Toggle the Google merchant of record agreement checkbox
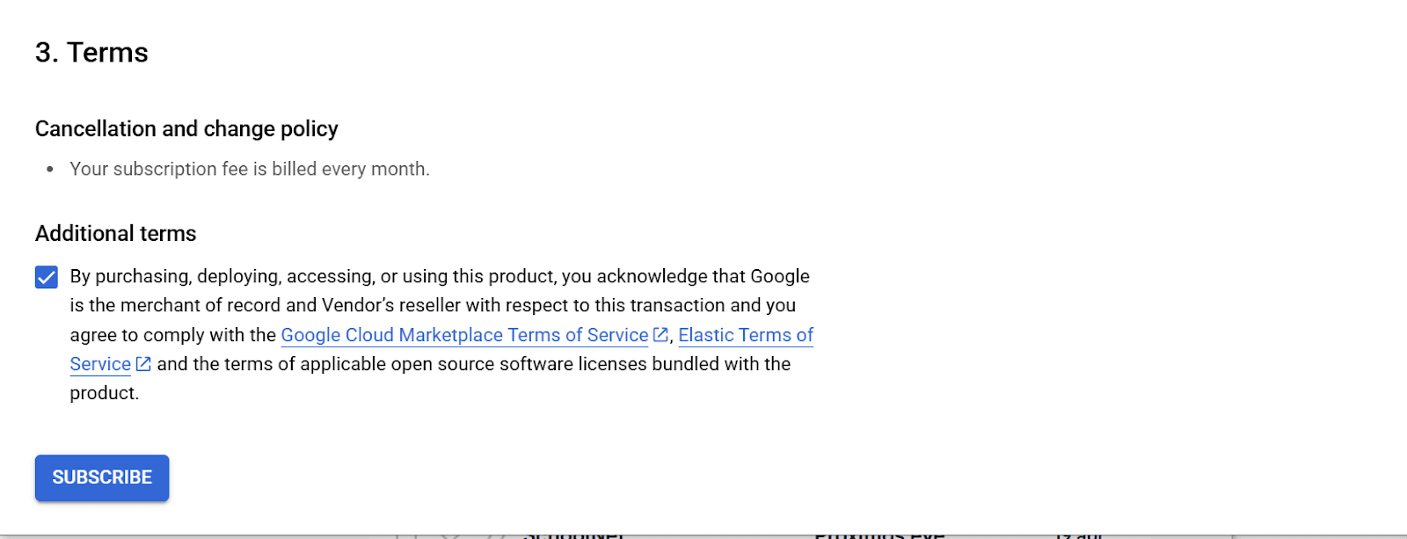 pyautogui.click(x=45, y=277)
